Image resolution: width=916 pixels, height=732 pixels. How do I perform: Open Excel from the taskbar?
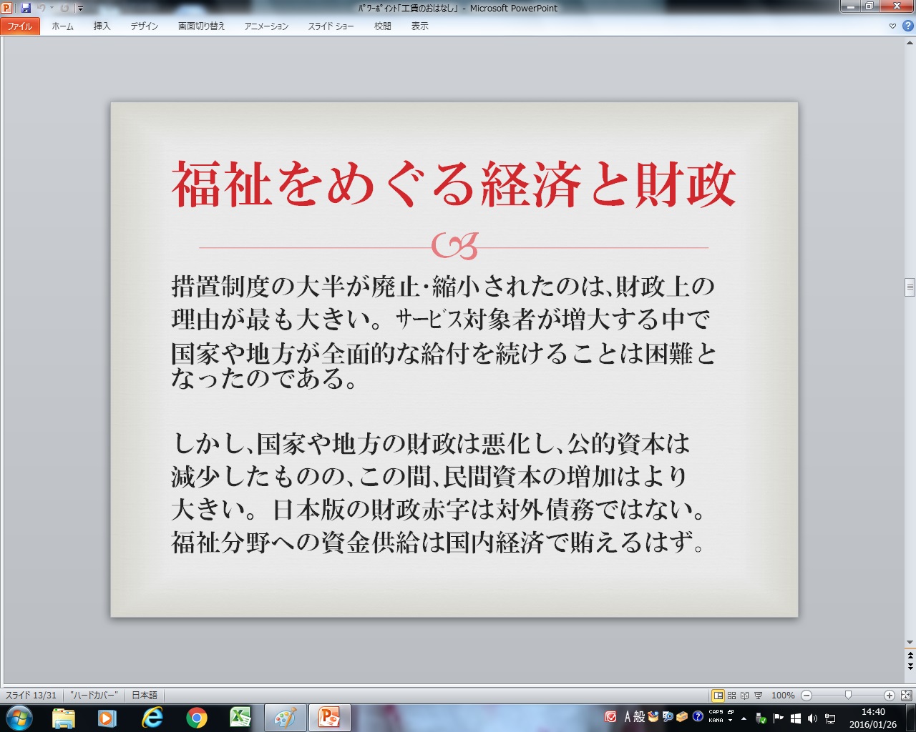point(240,718)
